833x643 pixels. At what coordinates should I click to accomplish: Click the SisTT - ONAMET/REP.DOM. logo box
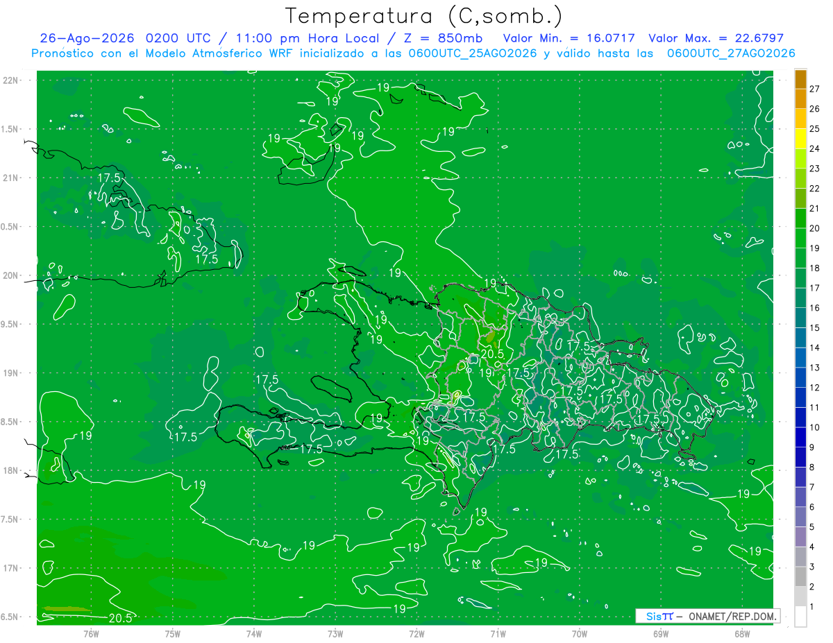[707, 616]
